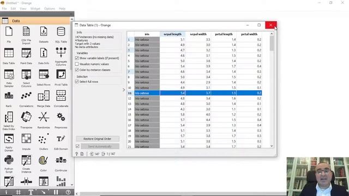
Task: Open the Edit menu
Action: [x=13, y=9]
